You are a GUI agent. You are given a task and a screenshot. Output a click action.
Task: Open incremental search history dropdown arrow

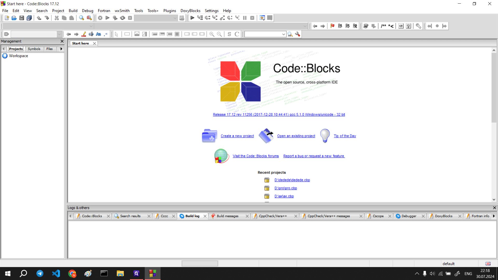point(59,34)
